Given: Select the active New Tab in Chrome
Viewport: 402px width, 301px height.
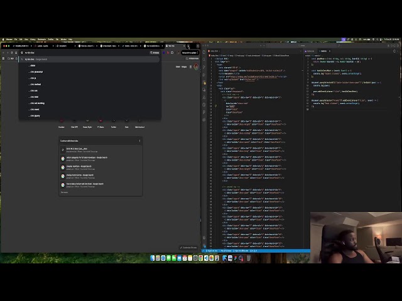Looking at the screenshot, I should click(x=175, y=46).
